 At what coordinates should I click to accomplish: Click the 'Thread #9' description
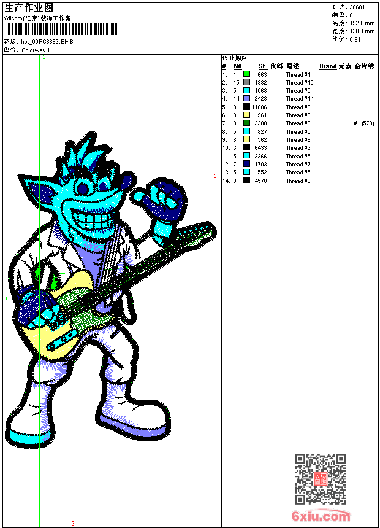298,123
